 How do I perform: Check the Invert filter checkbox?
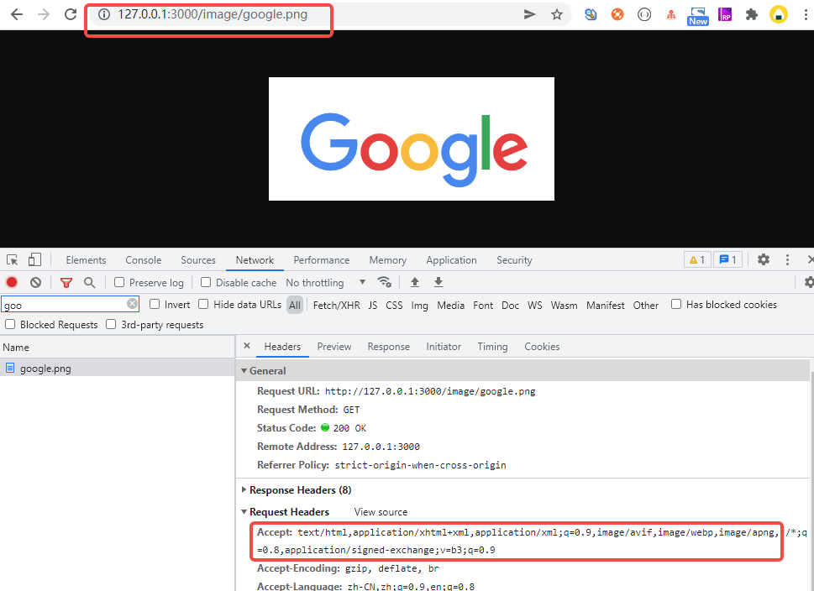[155, 304]
